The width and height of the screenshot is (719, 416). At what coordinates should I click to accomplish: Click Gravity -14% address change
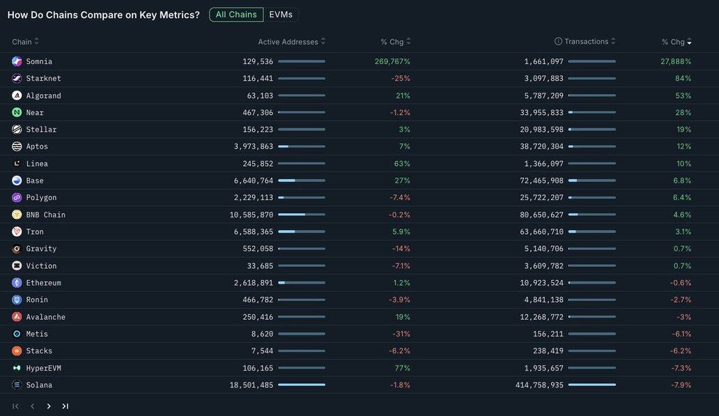tap(401, 249)
